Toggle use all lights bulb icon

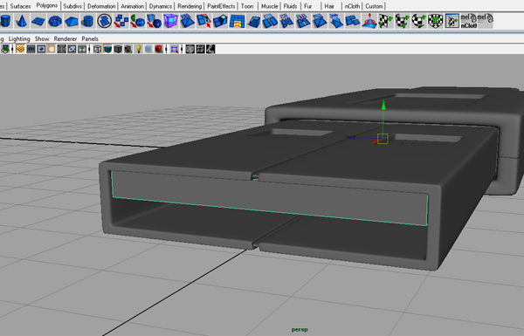138,50
